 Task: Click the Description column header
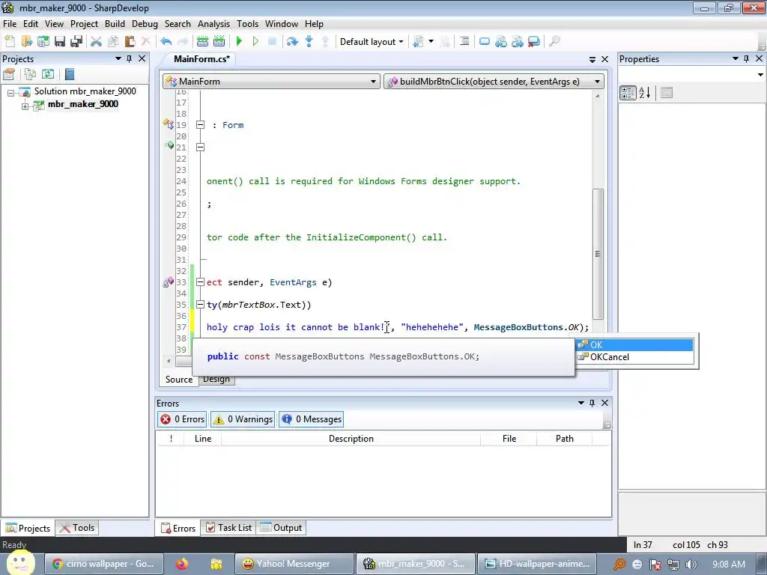(x=351, y=439)
